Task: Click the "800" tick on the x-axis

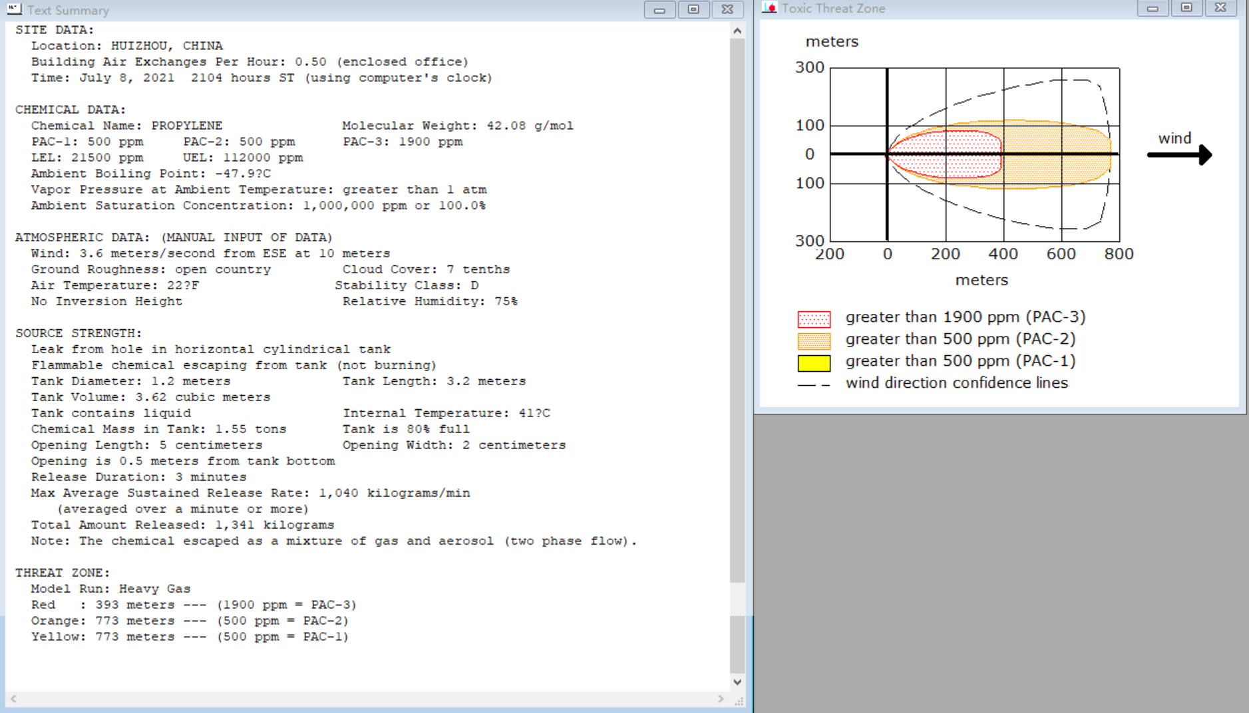Action: tap(1119, 254)
